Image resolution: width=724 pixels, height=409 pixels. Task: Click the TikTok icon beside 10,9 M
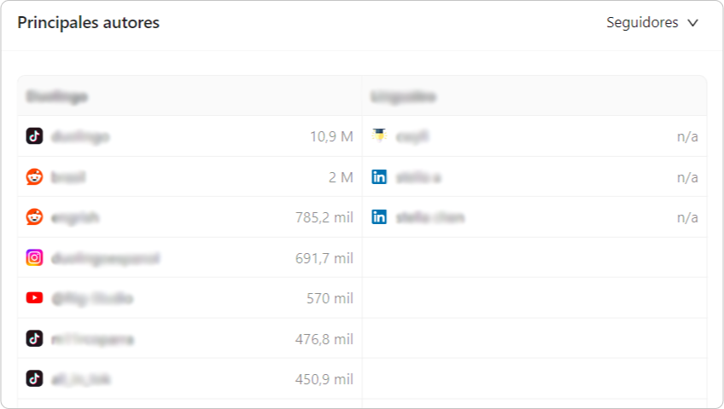pos(34,135)
